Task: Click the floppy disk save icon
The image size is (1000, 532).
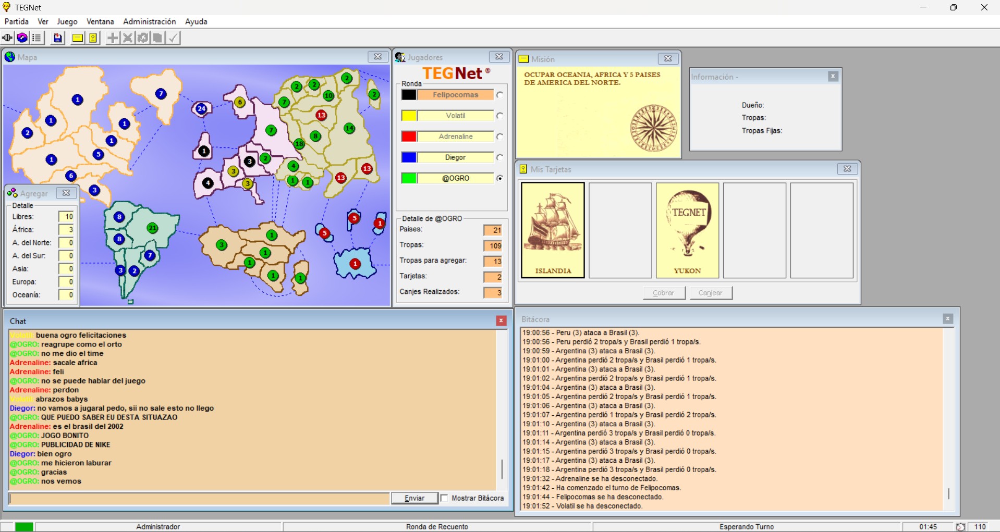Action: [58, 38]
